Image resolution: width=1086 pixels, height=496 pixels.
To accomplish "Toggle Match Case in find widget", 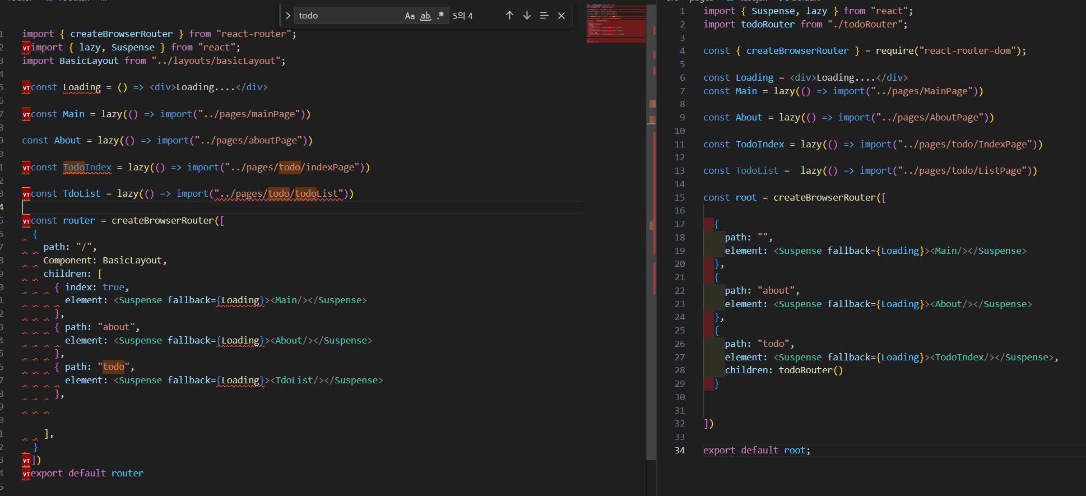I will click(410, 16).
